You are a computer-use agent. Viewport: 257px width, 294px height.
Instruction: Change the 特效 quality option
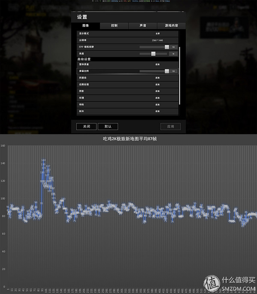point(128,105)
